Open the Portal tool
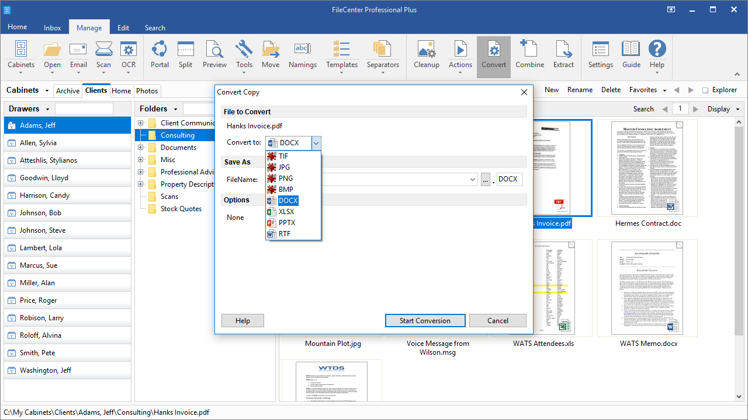The width and height of the screenshot is (748, 420). pyautogui.click(x=160, y=55)
